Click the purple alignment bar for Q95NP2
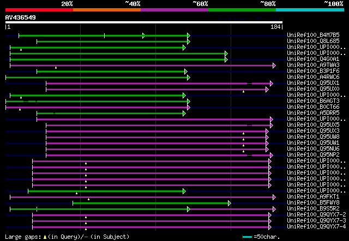The height and width of the screenshot is (241, 349). pos(158,156)
